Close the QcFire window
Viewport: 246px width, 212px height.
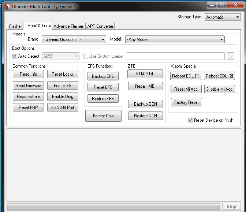pyautogui.click(x=235, y=5)
